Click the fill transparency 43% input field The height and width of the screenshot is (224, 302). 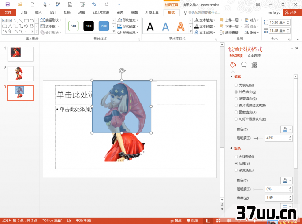tap(276, 138)
